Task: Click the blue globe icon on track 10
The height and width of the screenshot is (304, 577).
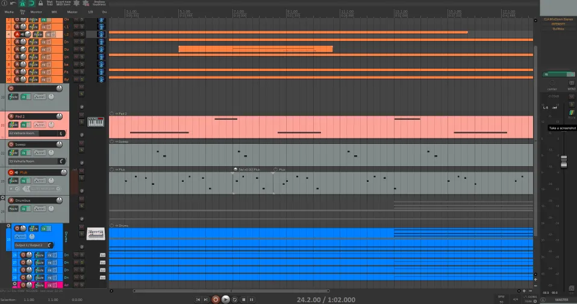Action: click(101, 79)
